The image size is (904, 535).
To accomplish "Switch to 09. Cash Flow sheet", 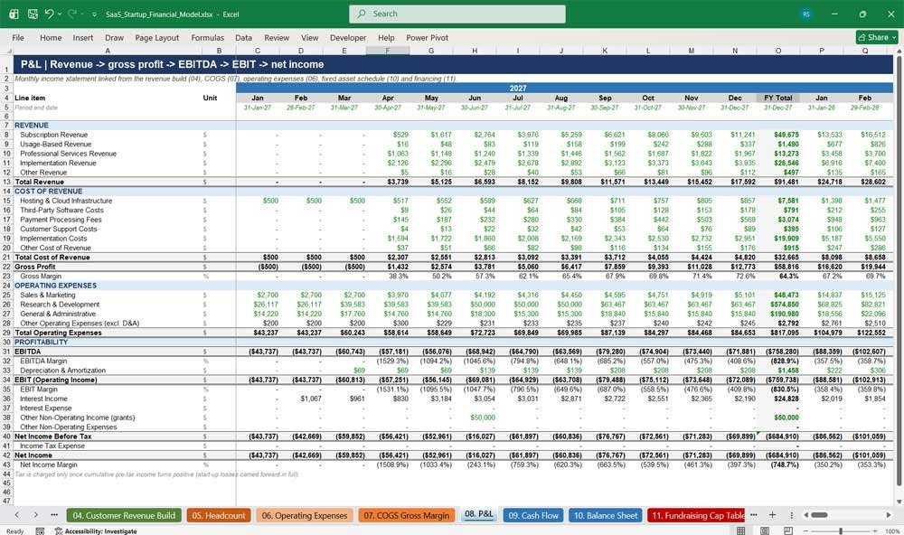I will coord(533,515).
